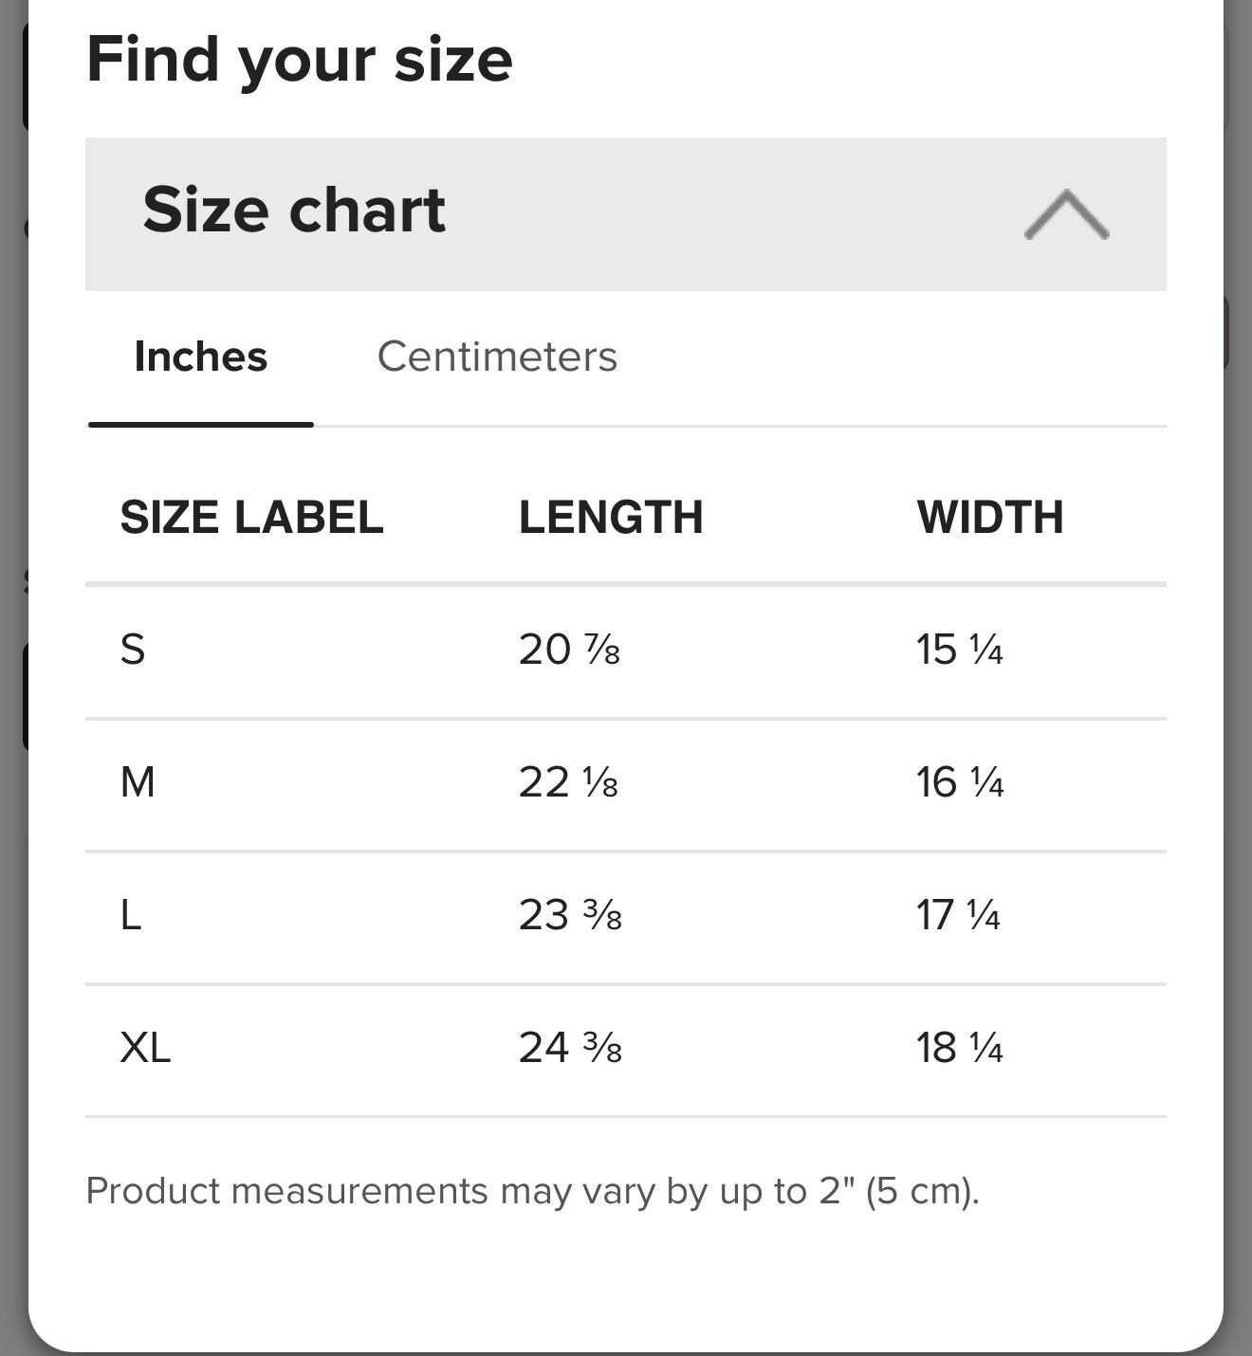Click the LENGTH column header
The height and width of the screenshot is (1356, 1252).
611,518
